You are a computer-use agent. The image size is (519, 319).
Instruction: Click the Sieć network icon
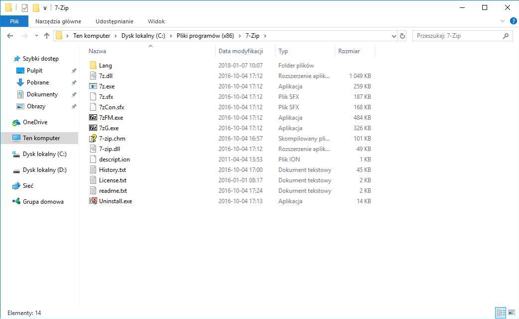pos(16,186)
